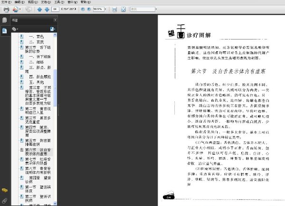
Task: Select bookmark 二、细络
Action: pos(37,62)
